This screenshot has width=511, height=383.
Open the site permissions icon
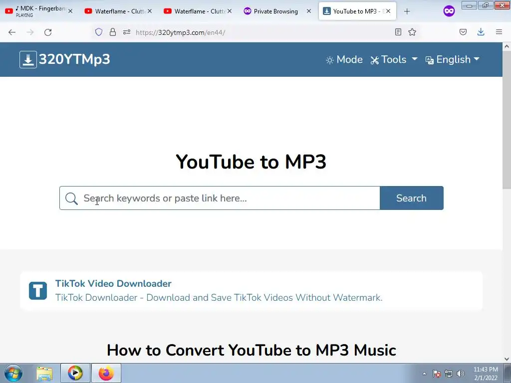[x=127, y=32]
